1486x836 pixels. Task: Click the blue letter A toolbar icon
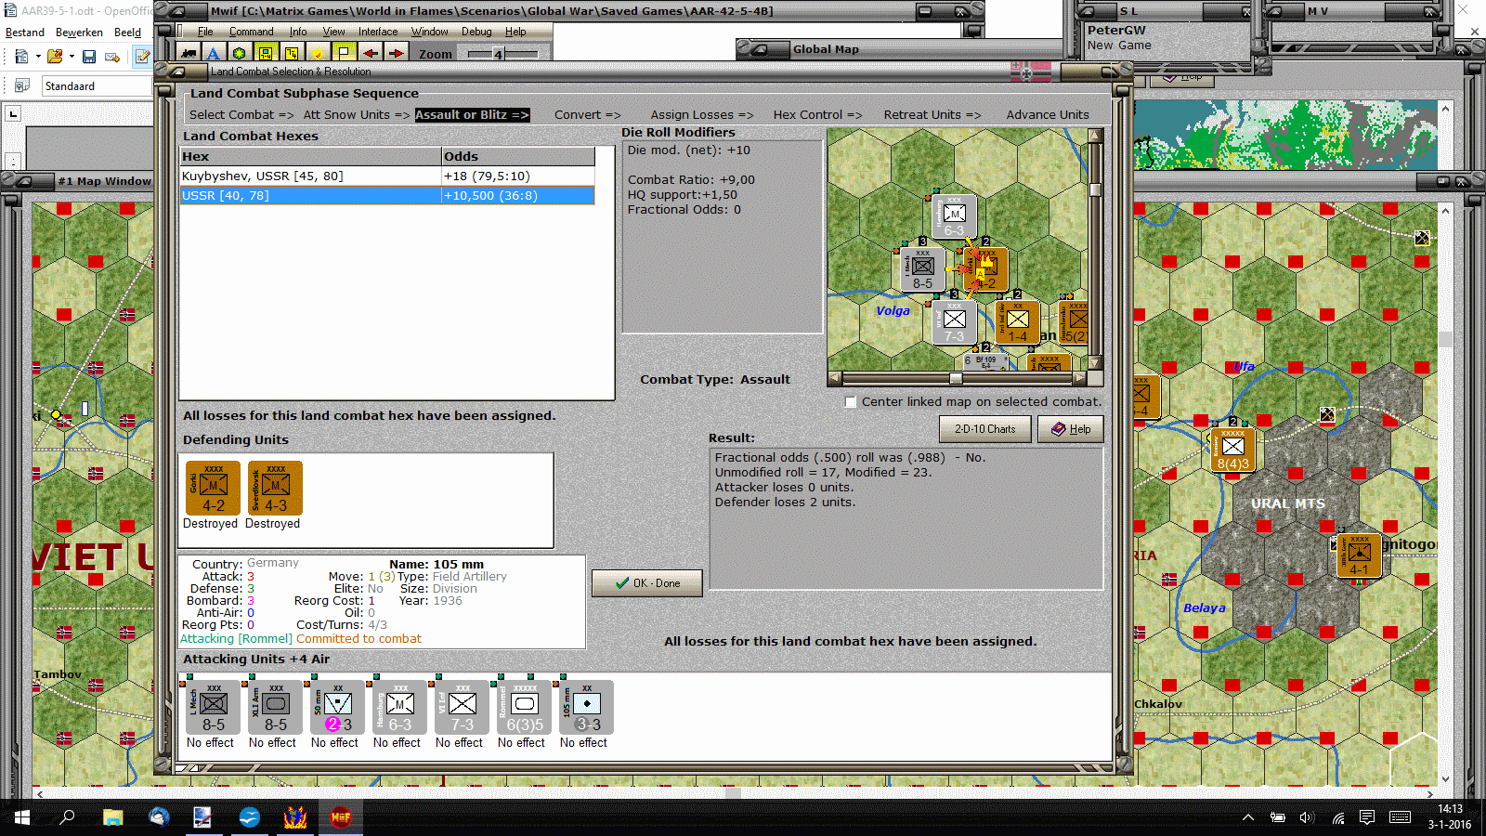[x=214, y=54]
